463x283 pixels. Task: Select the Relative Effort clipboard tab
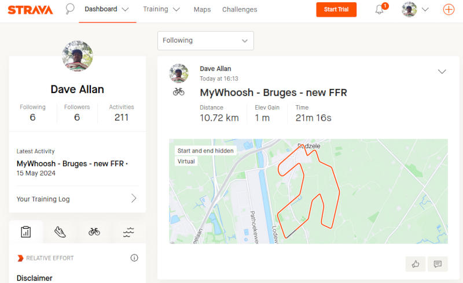coord(26,232)
